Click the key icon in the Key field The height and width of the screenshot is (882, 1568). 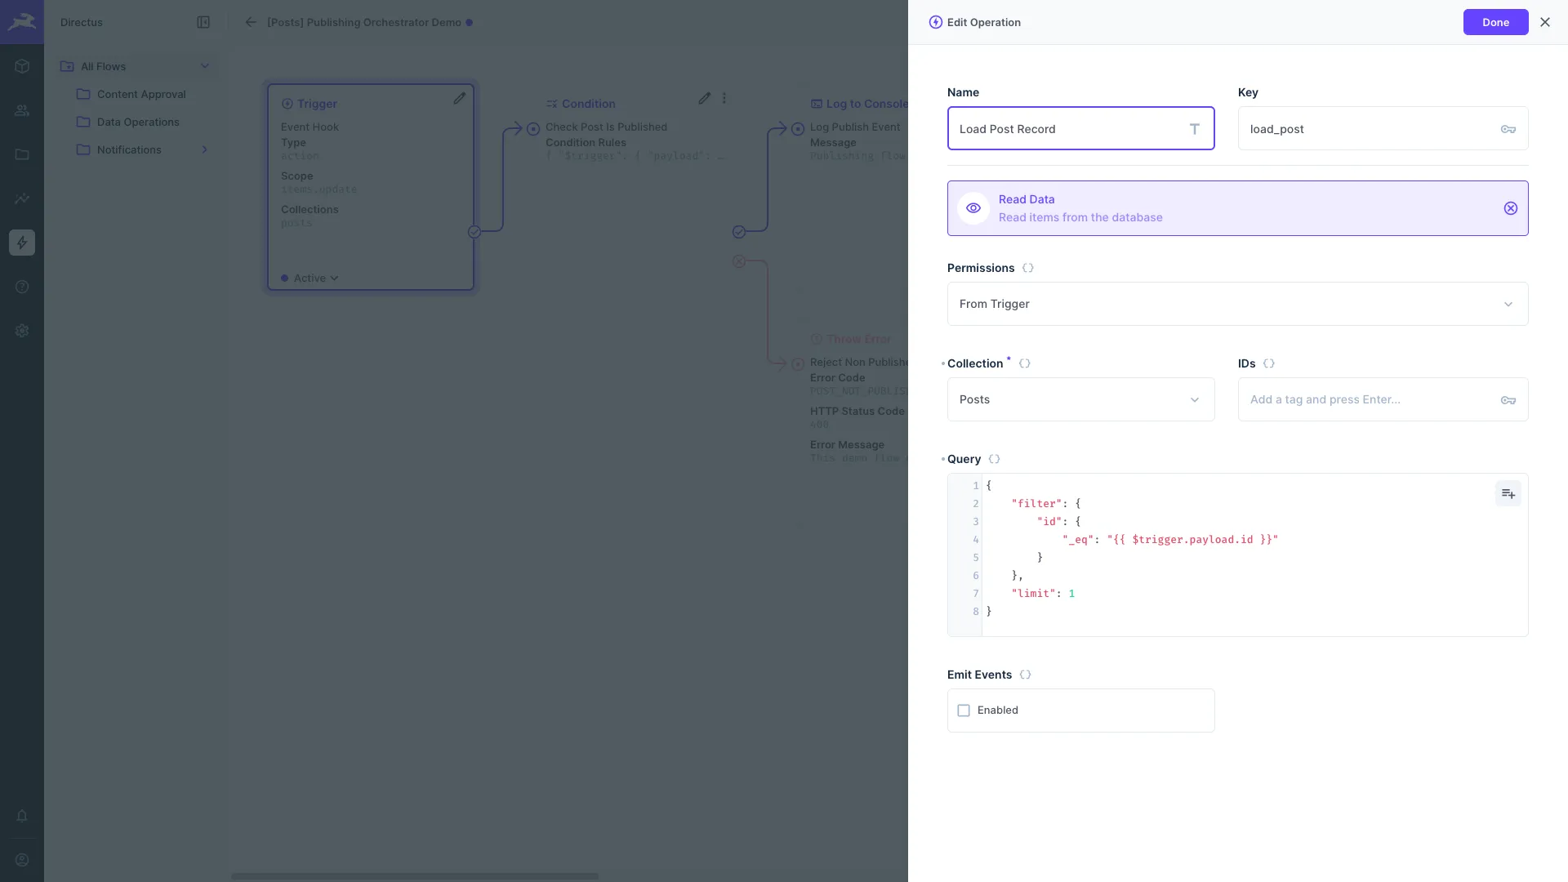[1508, 129]
